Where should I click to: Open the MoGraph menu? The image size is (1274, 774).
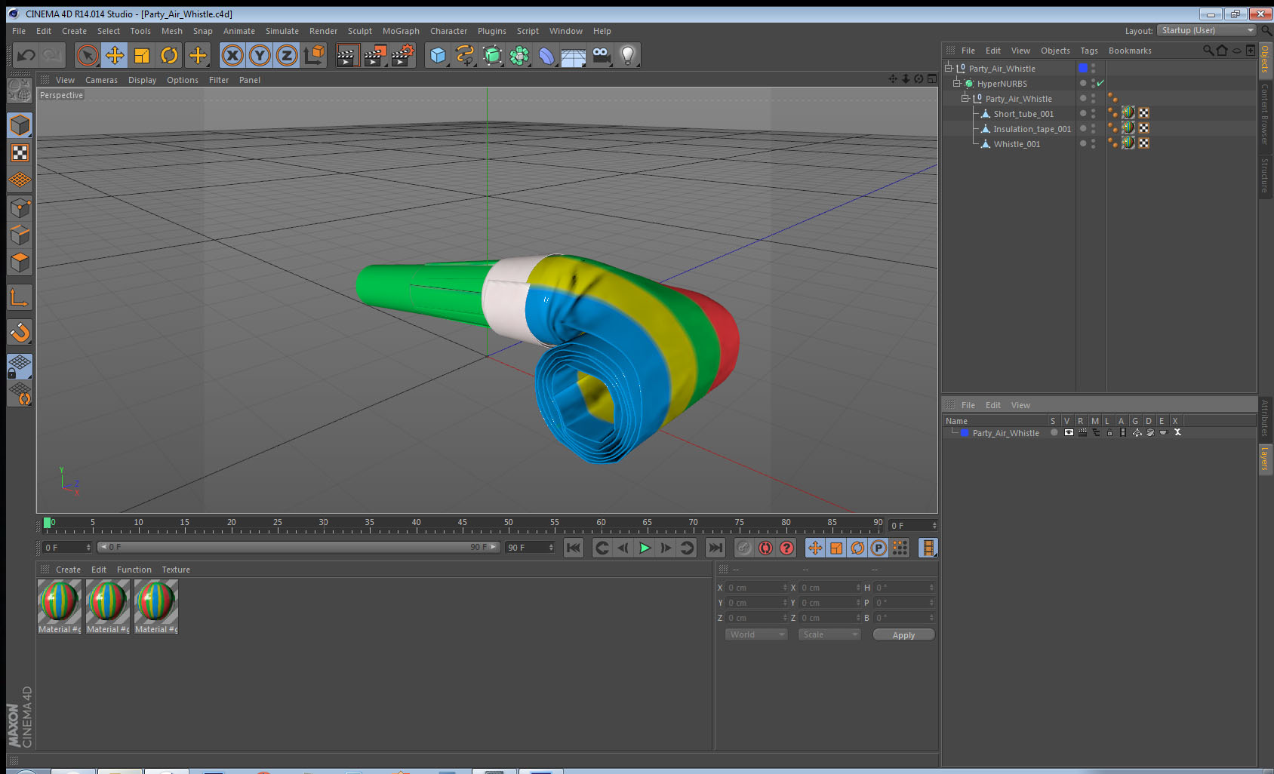[x=401, y=31]
